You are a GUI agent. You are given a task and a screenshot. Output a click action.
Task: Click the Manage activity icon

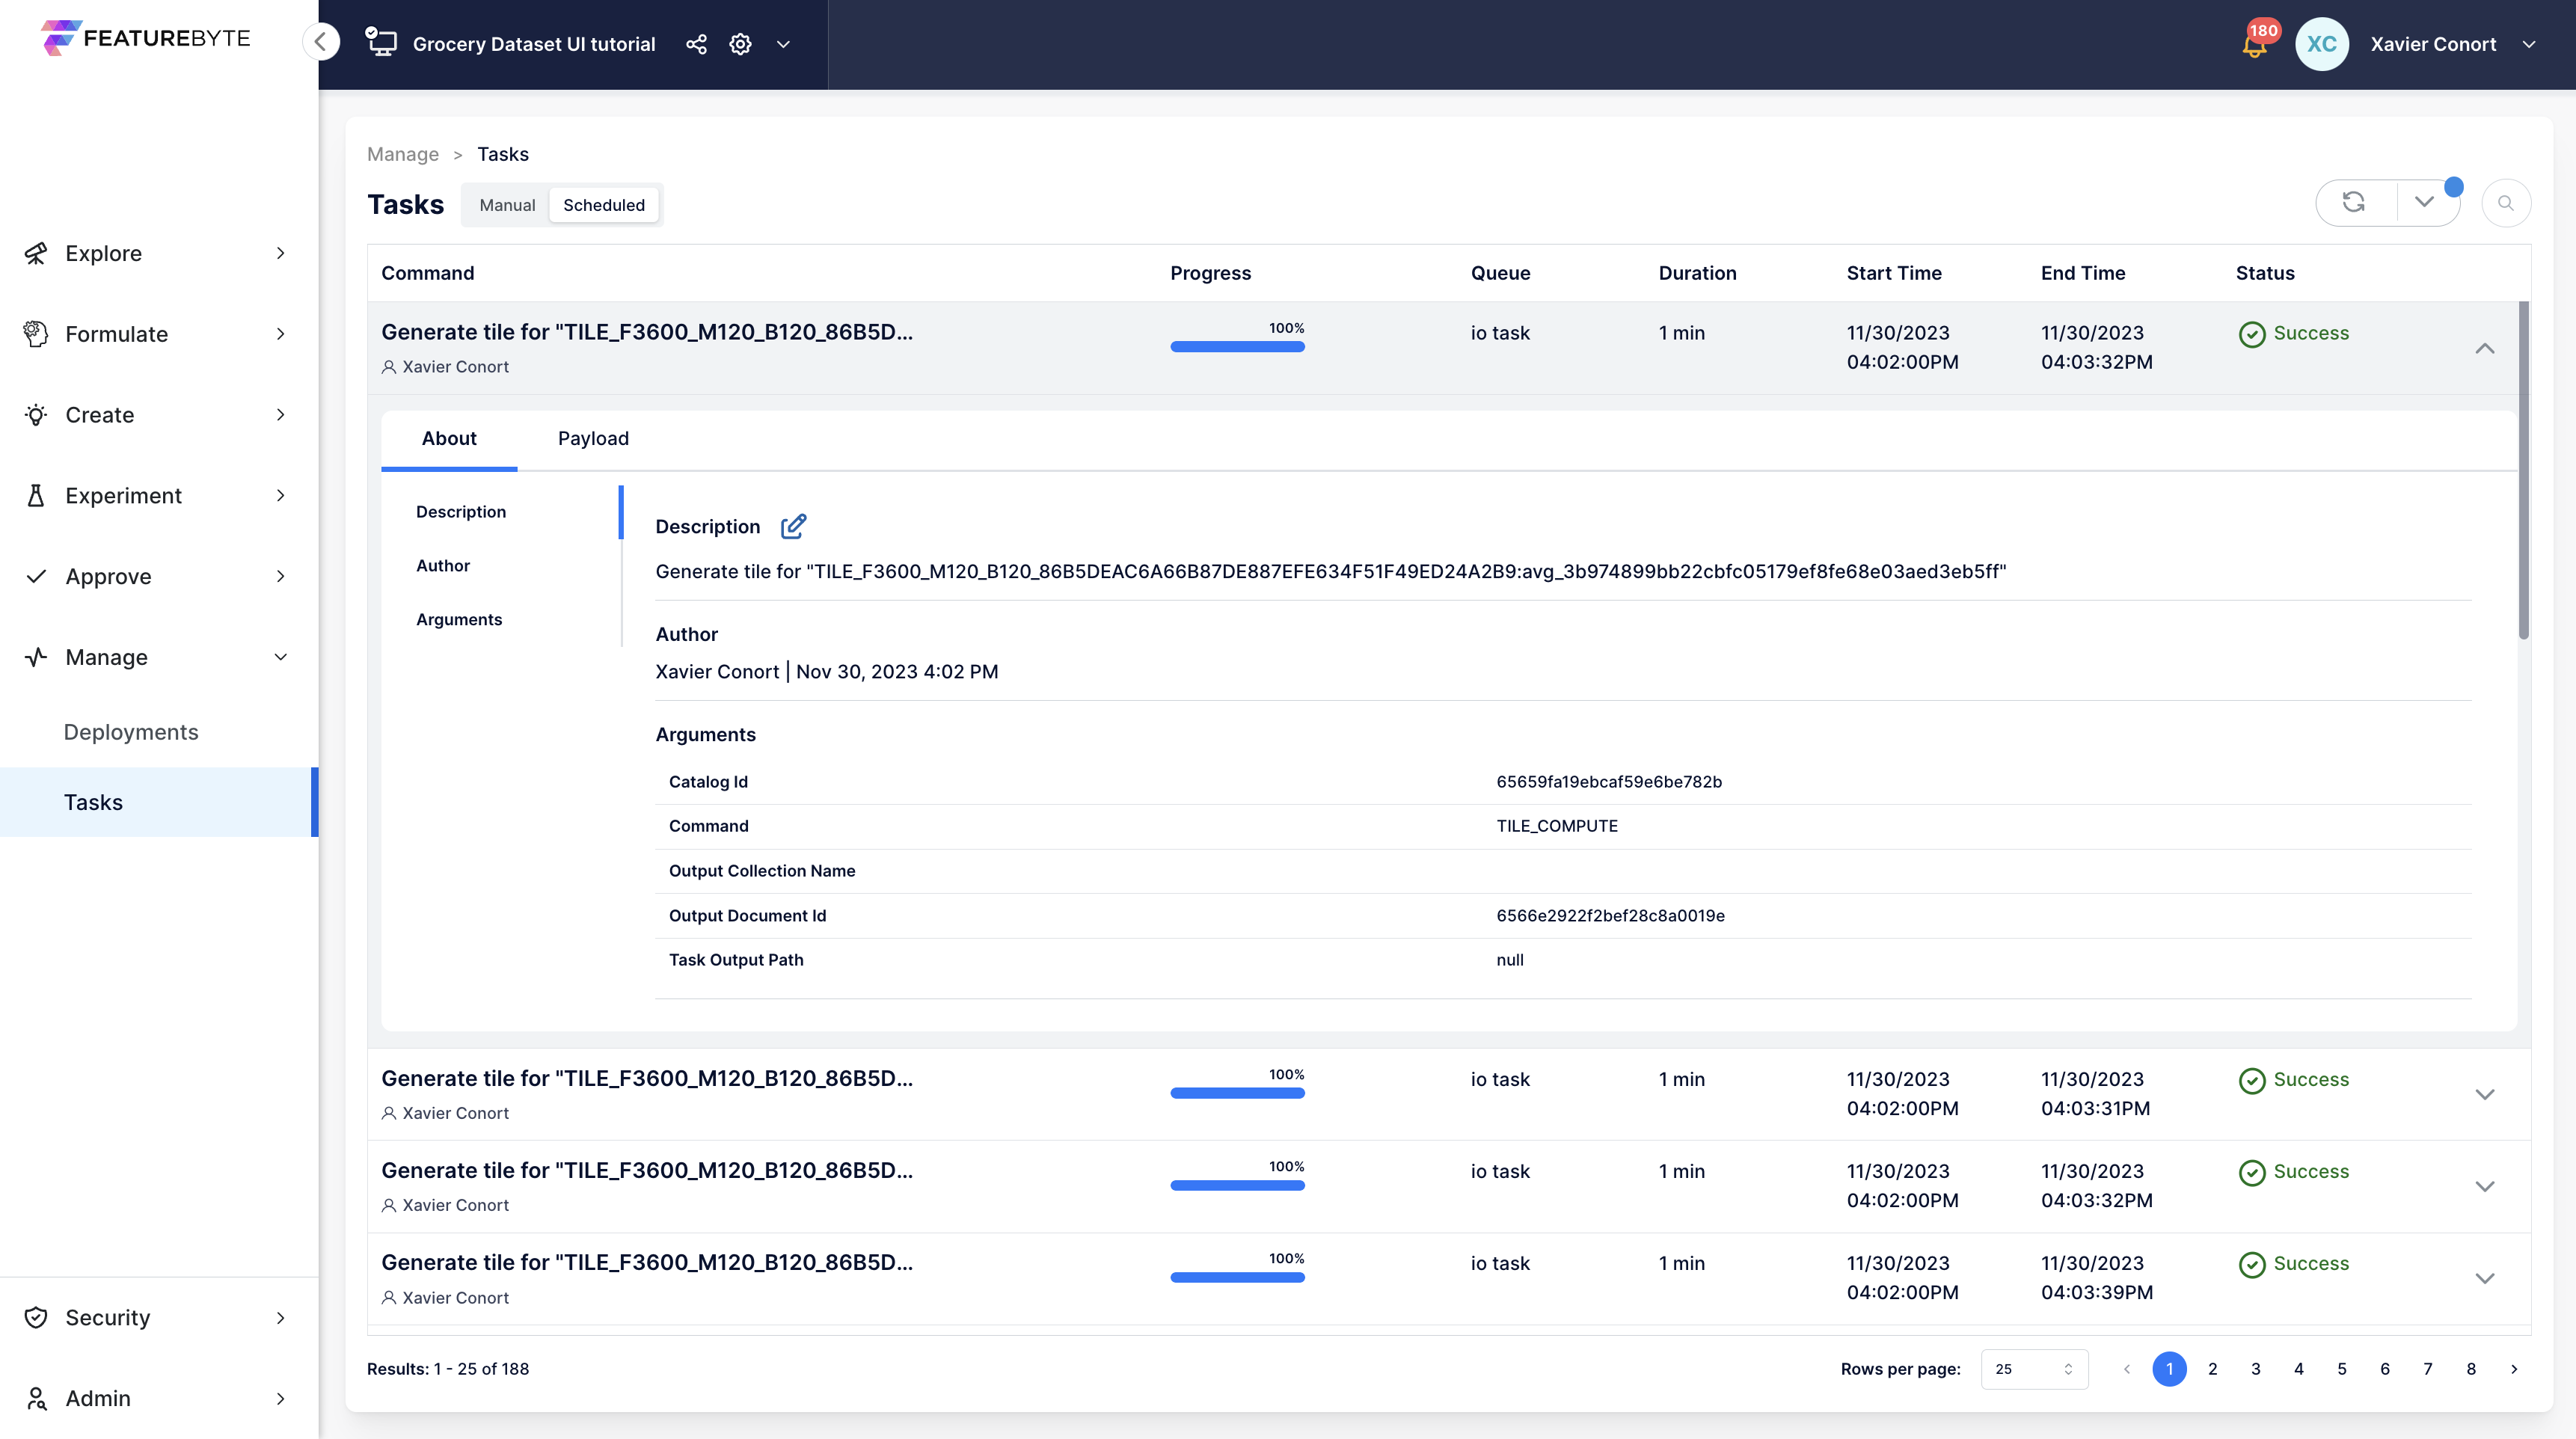[36, 657]
